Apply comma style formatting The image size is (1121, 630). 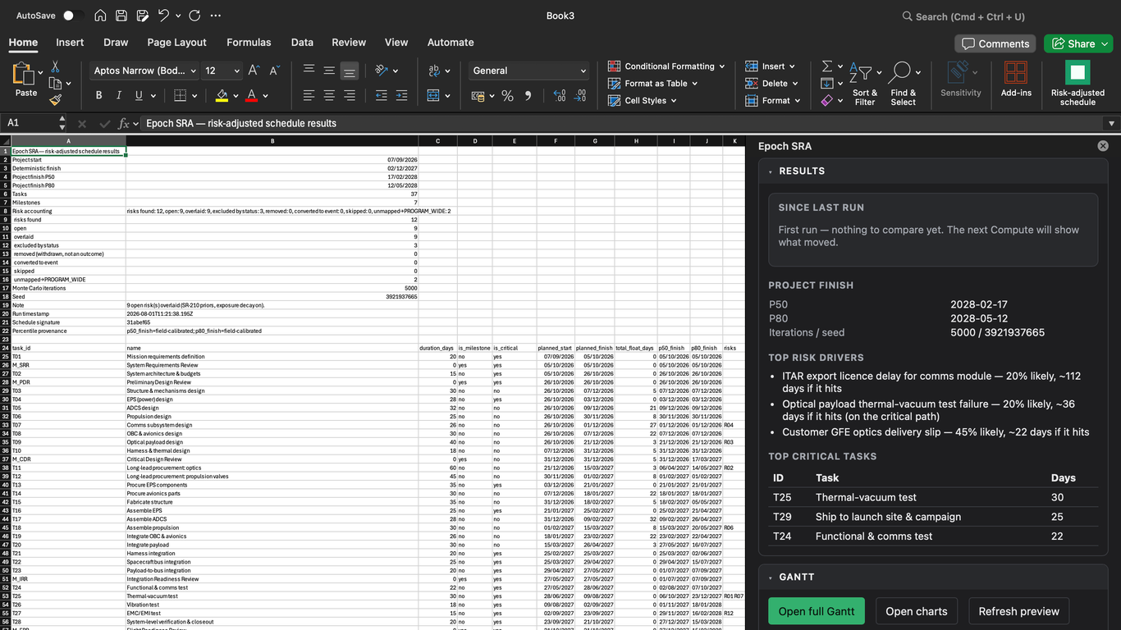(528, 96)
